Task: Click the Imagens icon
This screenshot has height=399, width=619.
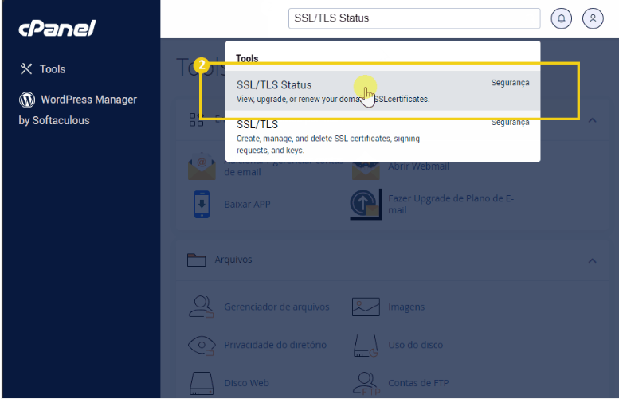Action: (x=364, y=307)
